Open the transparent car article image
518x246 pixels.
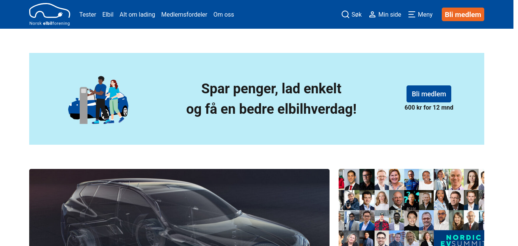[x=179, y=207]
